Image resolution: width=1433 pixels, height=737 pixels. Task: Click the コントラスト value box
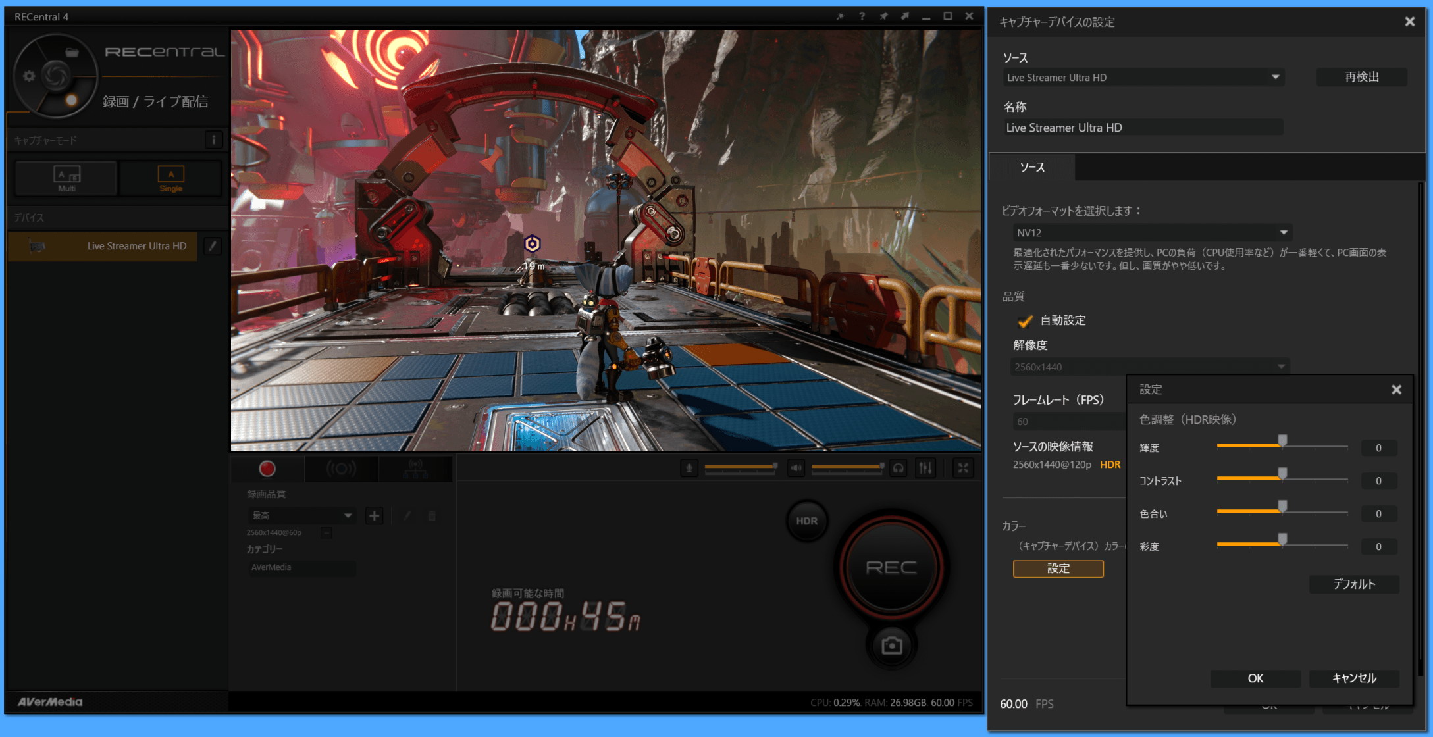[x=1378, y=481]
